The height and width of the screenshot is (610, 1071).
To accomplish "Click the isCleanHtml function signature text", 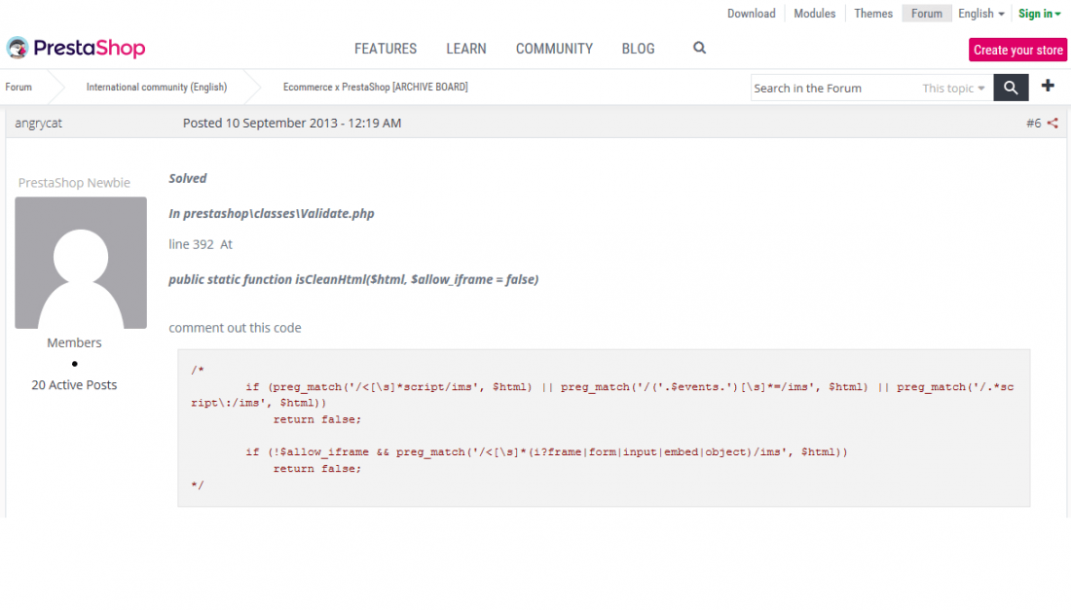I will click(353, 280).
